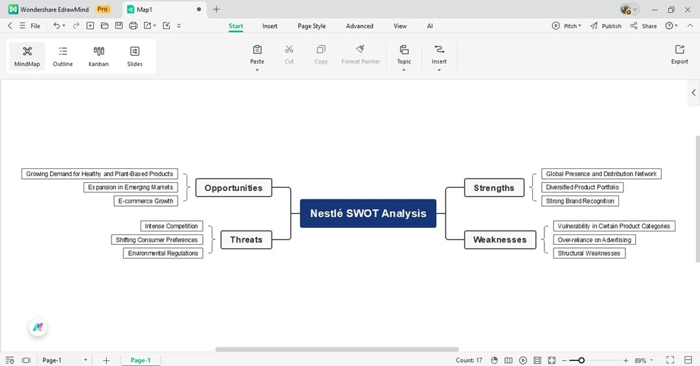Open the Page-1 selector dropdown
Screen dimensions: 700x366
[x=65, y=360]
